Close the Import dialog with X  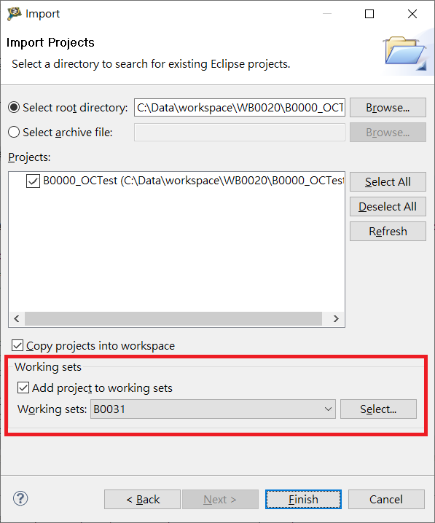coord(412,14)
